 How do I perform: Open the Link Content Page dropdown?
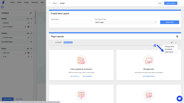click(126, 22)
